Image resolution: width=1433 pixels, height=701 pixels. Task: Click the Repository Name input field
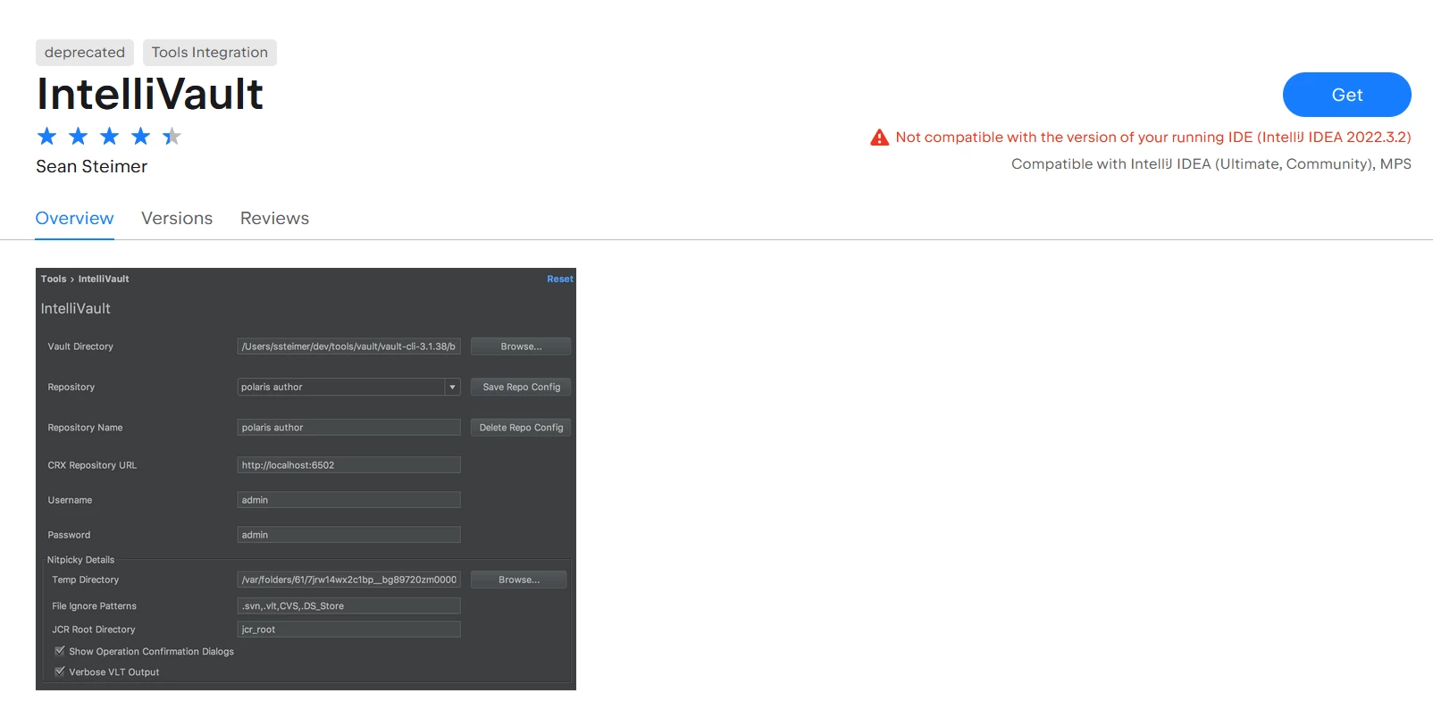(x=348, y=428)
